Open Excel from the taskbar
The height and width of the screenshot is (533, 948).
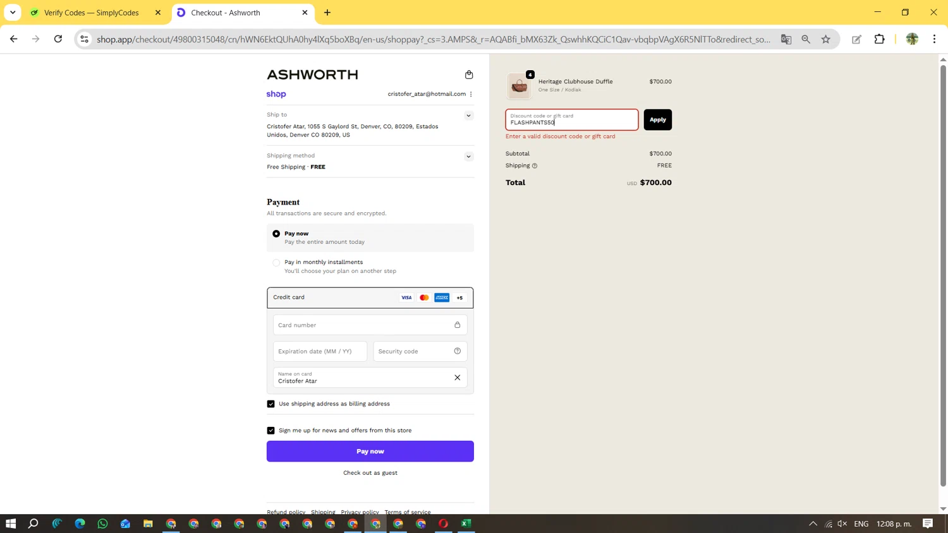tap(466, 524)
